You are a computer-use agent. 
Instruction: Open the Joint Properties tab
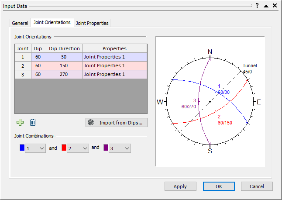[92, 23]
